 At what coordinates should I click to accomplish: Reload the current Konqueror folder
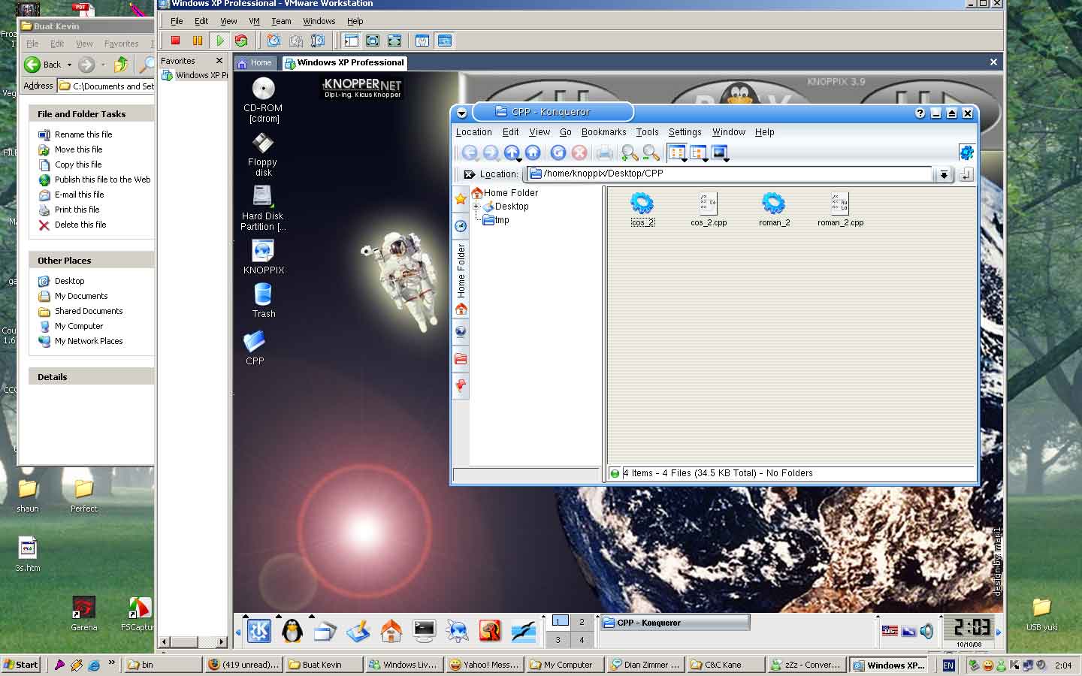point(558,152)
